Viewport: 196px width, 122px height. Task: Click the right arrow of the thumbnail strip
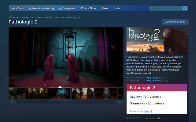(x=120, y=102)
